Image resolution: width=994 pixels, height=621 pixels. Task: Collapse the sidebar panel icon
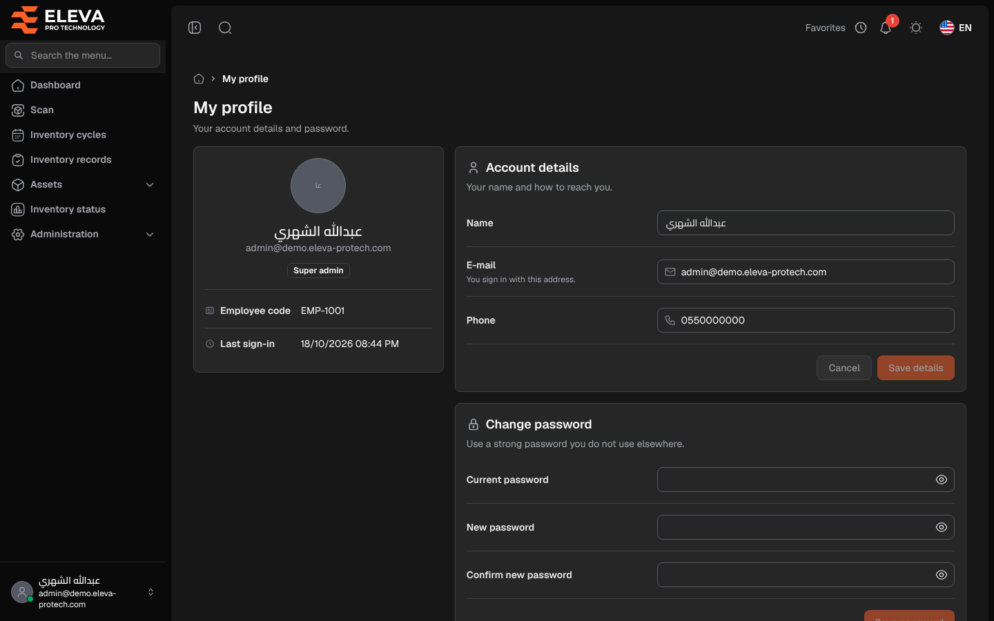point(195,28)
